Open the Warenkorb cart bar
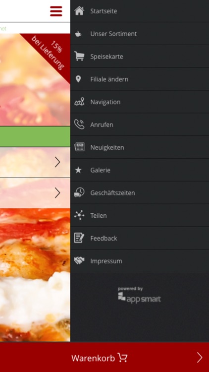 (x=104, y=357)
